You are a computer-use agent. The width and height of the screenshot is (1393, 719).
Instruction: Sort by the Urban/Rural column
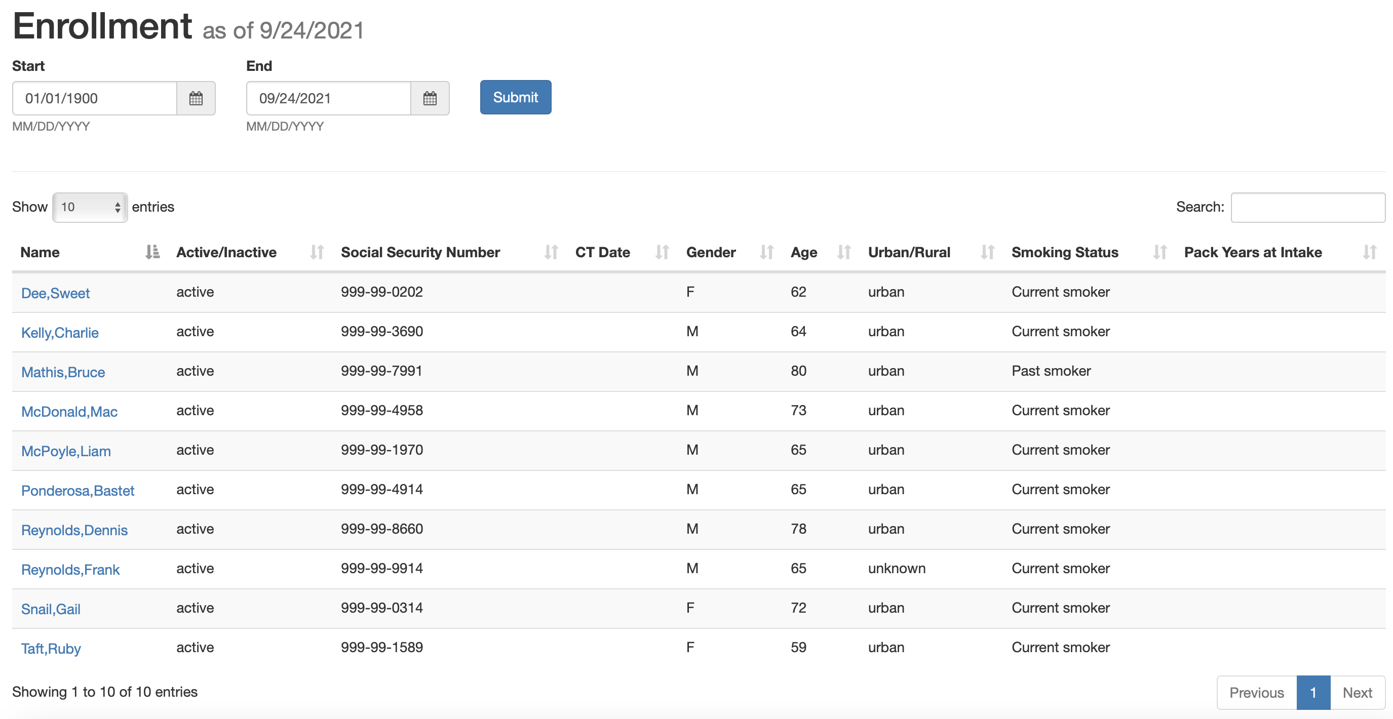pyautogui.click(x=932, y=253)
